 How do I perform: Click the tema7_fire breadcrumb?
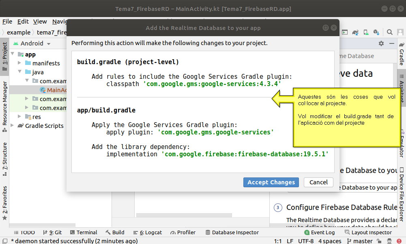point(52,32)
